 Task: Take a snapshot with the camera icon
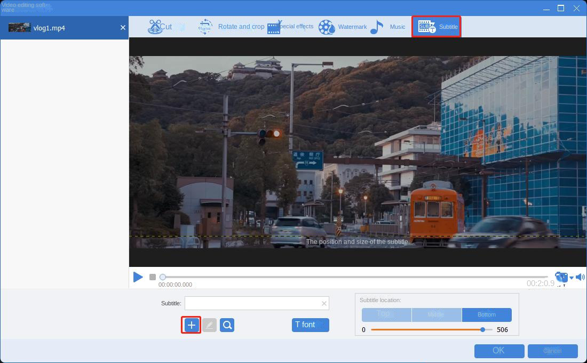[x=560, y=277]
